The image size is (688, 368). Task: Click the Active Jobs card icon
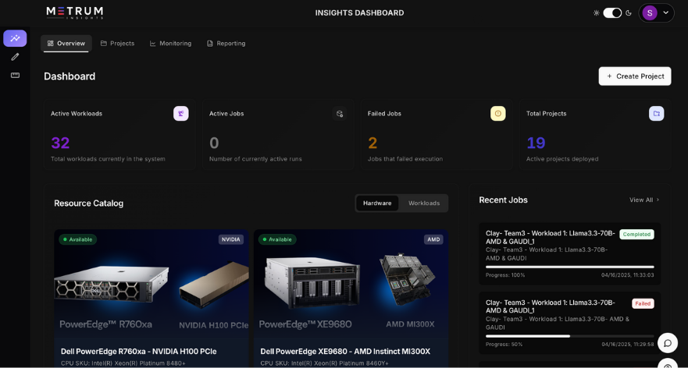340,114
